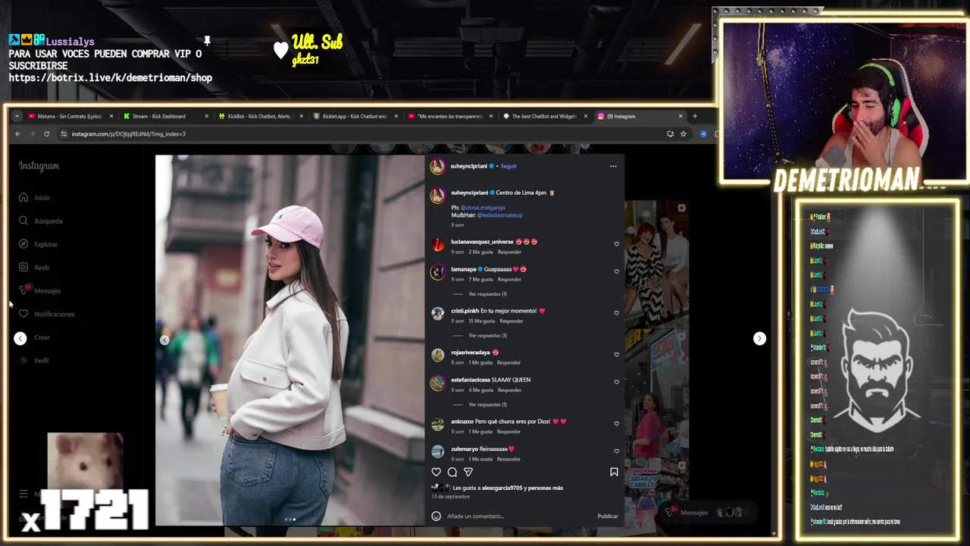Click the '13 de septiembre' post date
970x546 pixels.
450,497
